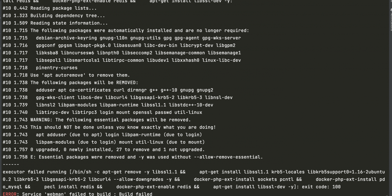
Task: Click 'packages will be REMOVED' line
Action: click(x=70, y=83)
